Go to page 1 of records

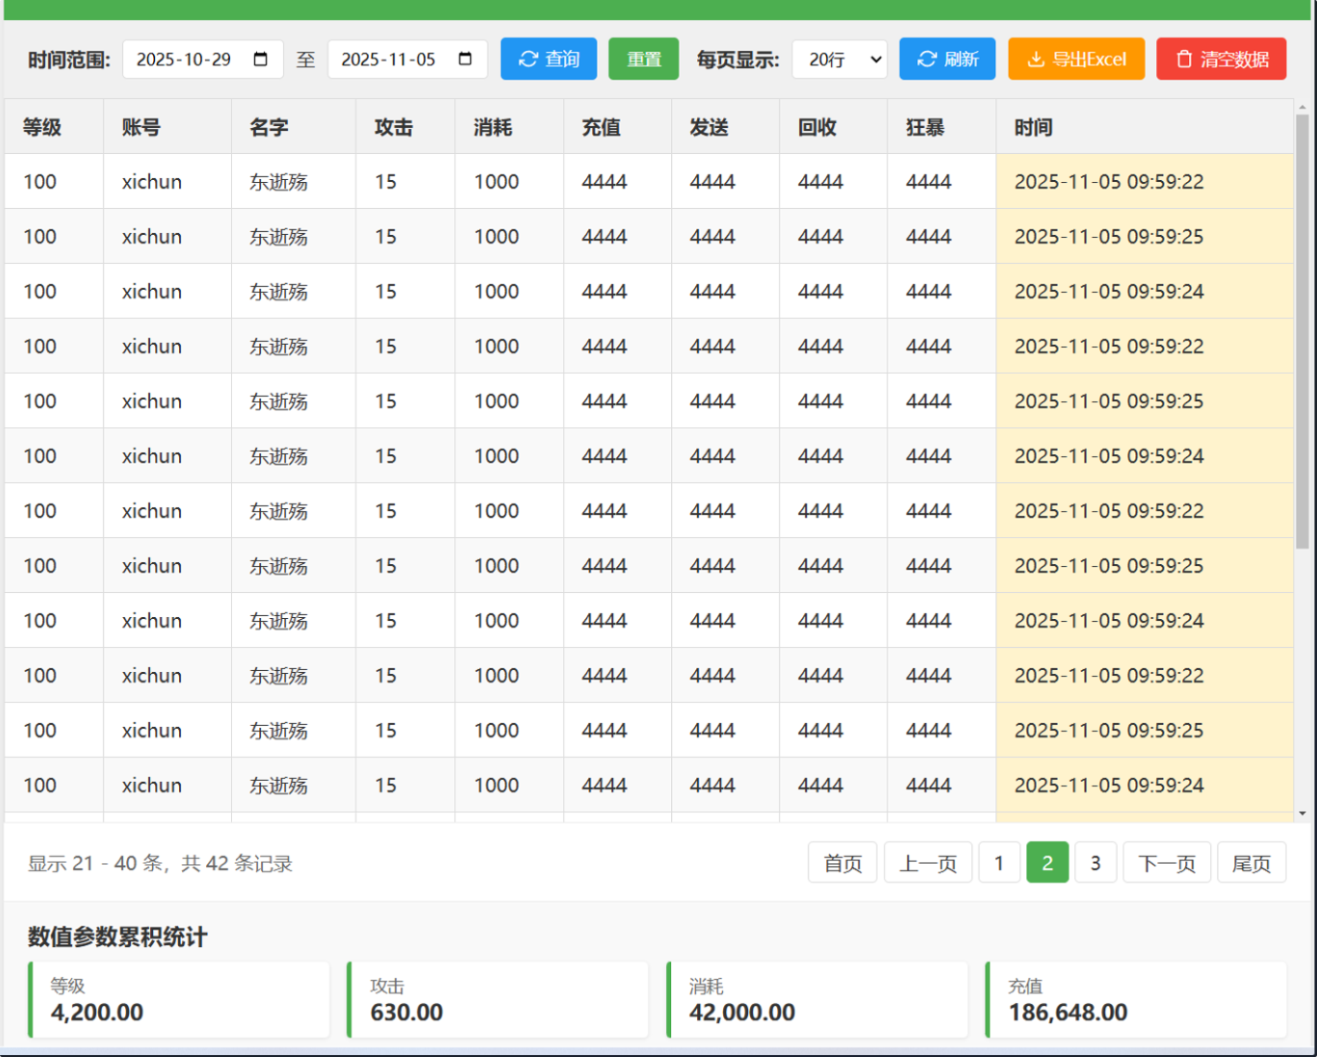tap(999, 863)
